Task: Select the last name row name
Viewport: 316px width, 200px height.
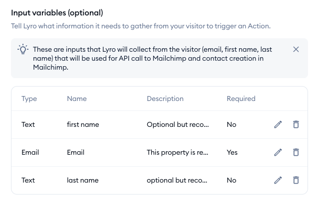Action: click(82, 180)
